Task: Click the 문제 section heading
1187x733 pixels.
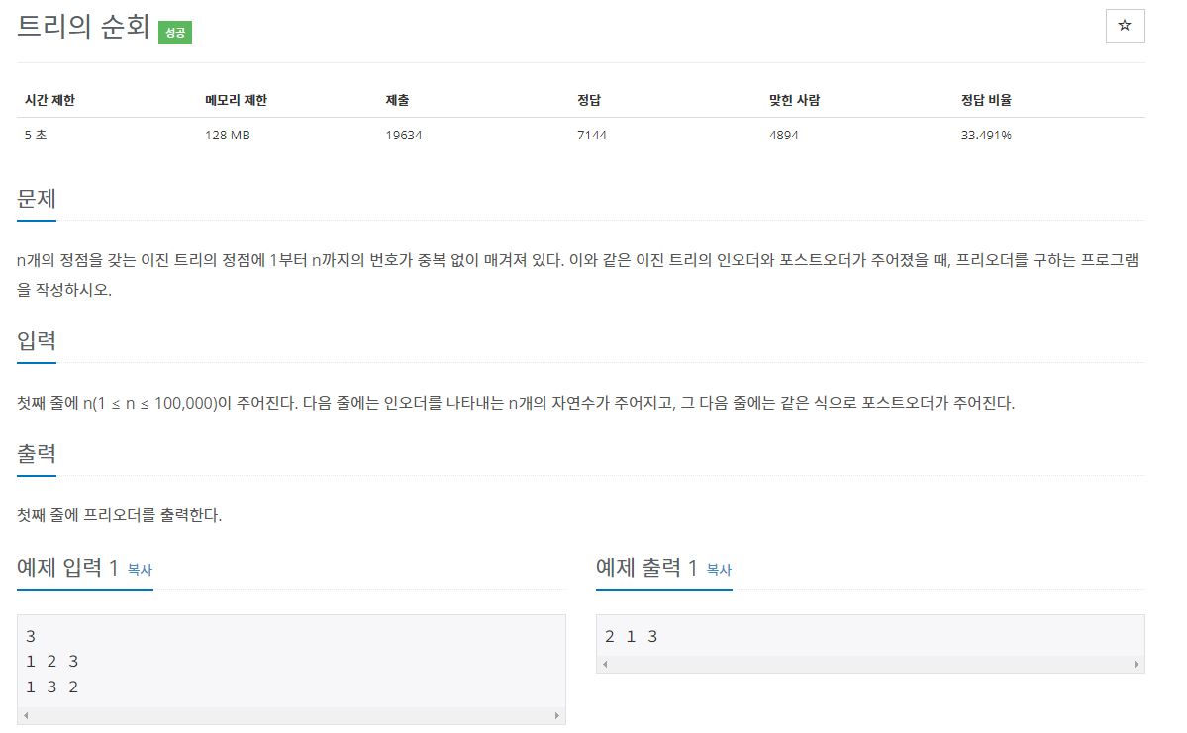Action: click(x=37, y=199)
